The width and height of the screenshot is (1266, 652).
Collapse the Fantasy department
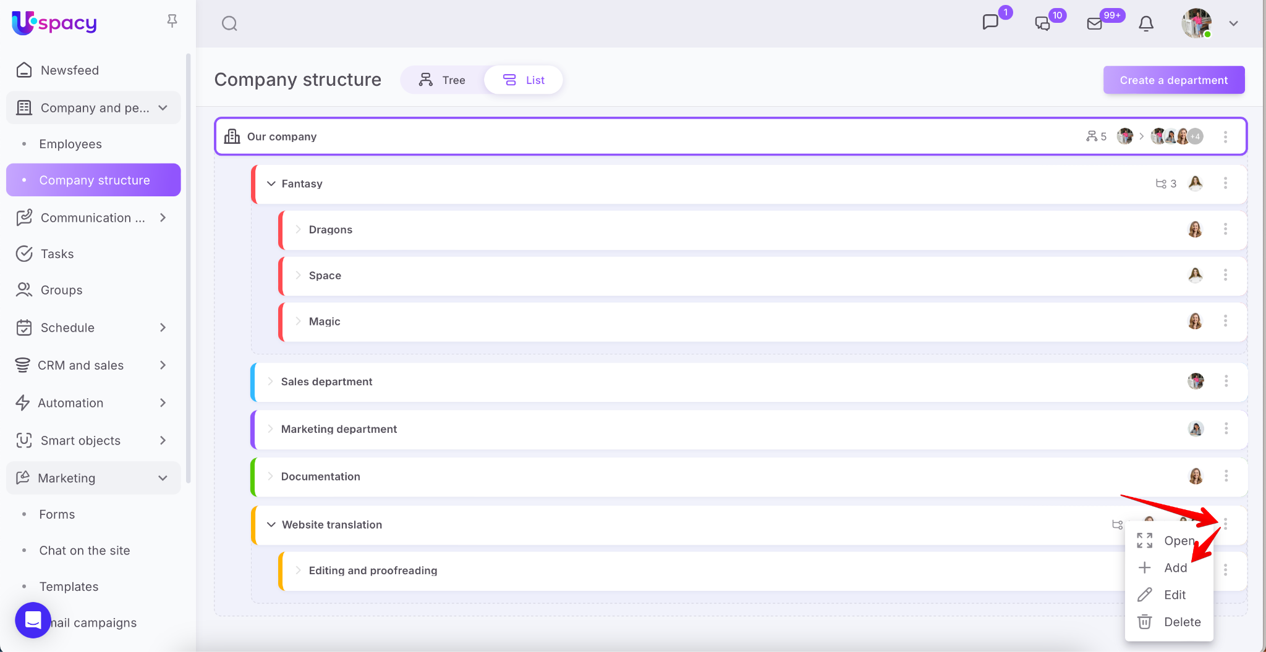coord(271,183)
